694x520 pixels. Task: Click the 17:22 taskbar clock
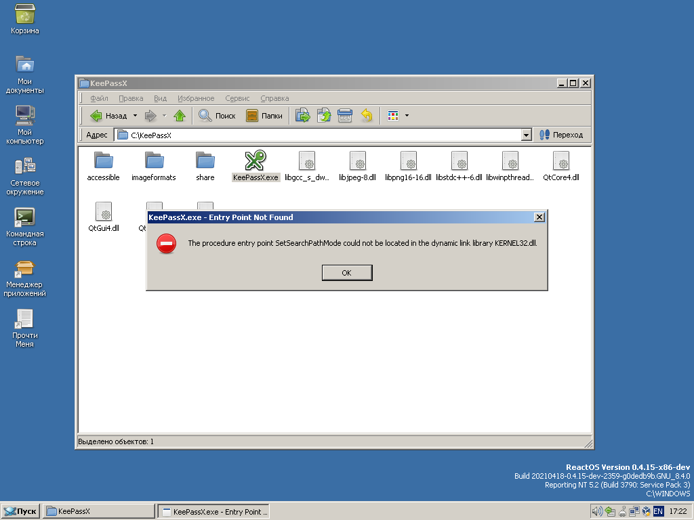[x=678, y=512]
